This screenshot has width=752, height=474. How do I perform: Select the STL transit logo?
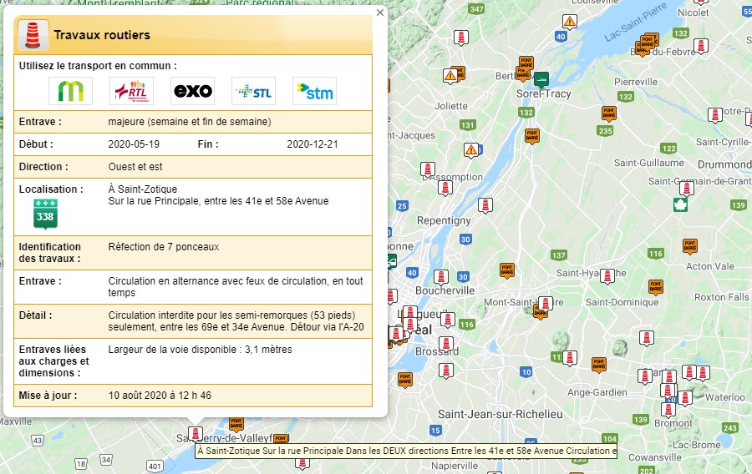[253, 91]
